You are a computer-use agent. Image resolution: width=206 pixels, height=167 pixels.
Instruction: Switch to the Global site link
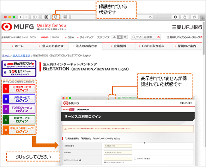[55, 37]
